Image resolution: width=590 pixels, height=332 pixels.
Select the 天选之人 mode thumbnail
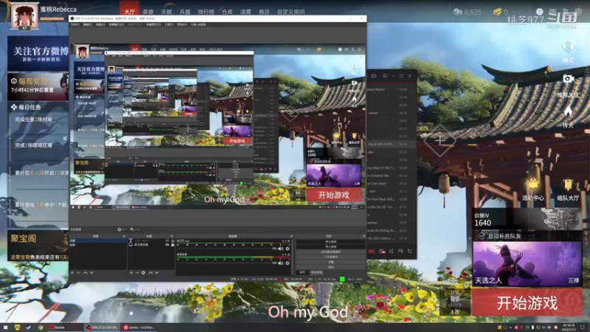point(527,263)
